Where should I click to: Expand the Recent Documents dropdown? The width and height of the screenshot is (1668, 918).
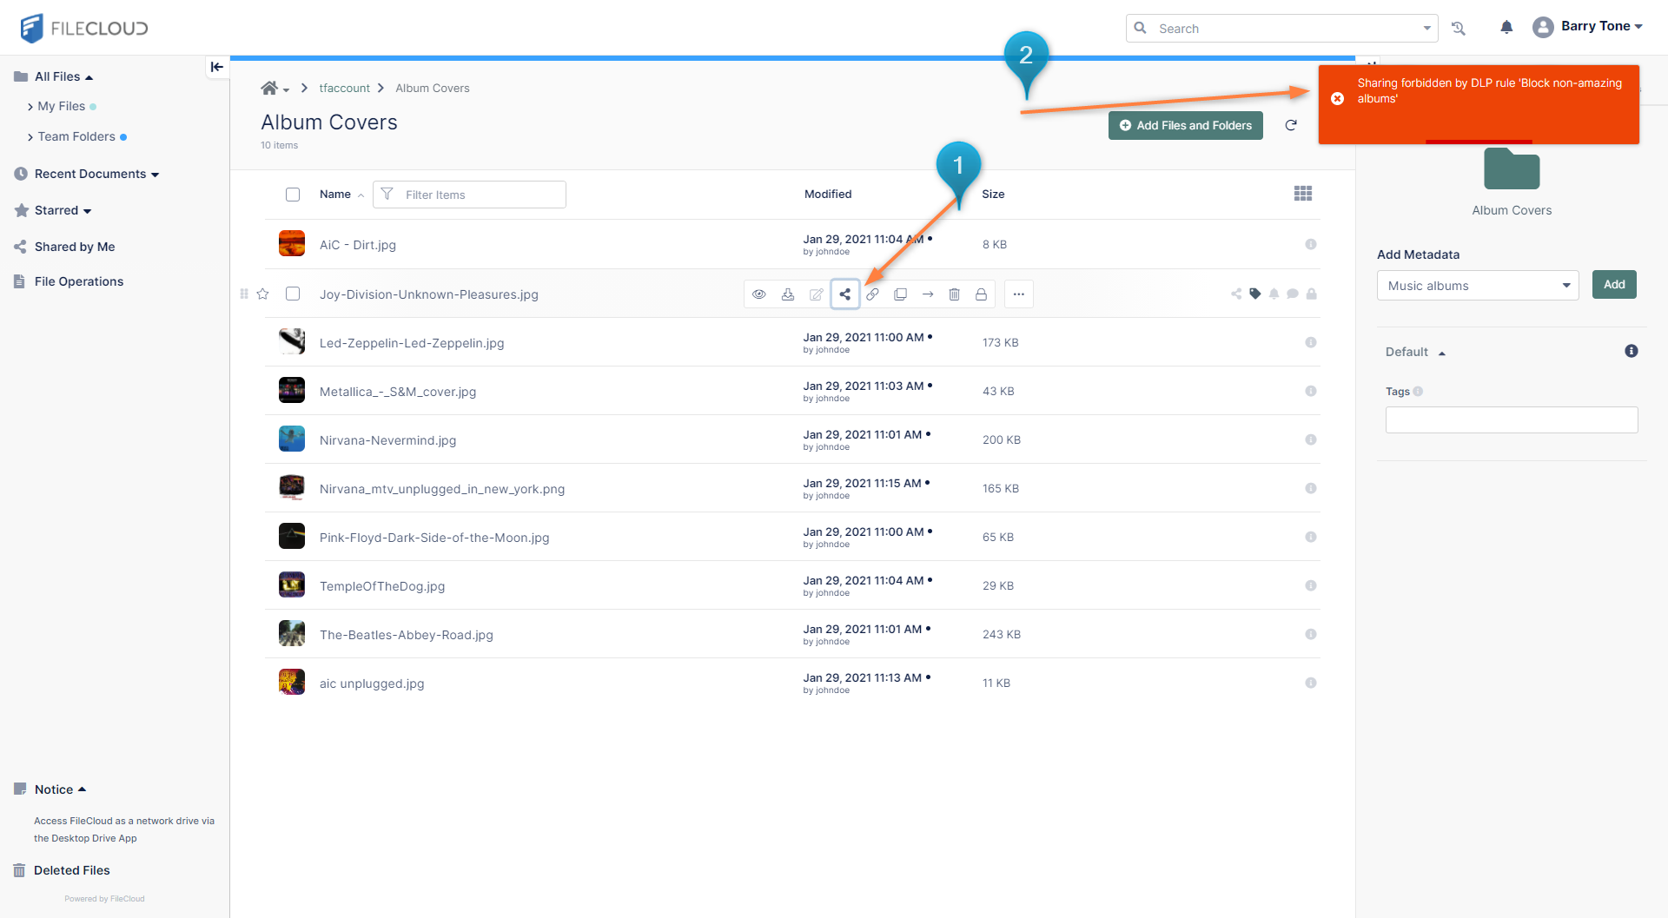[155, 175]
